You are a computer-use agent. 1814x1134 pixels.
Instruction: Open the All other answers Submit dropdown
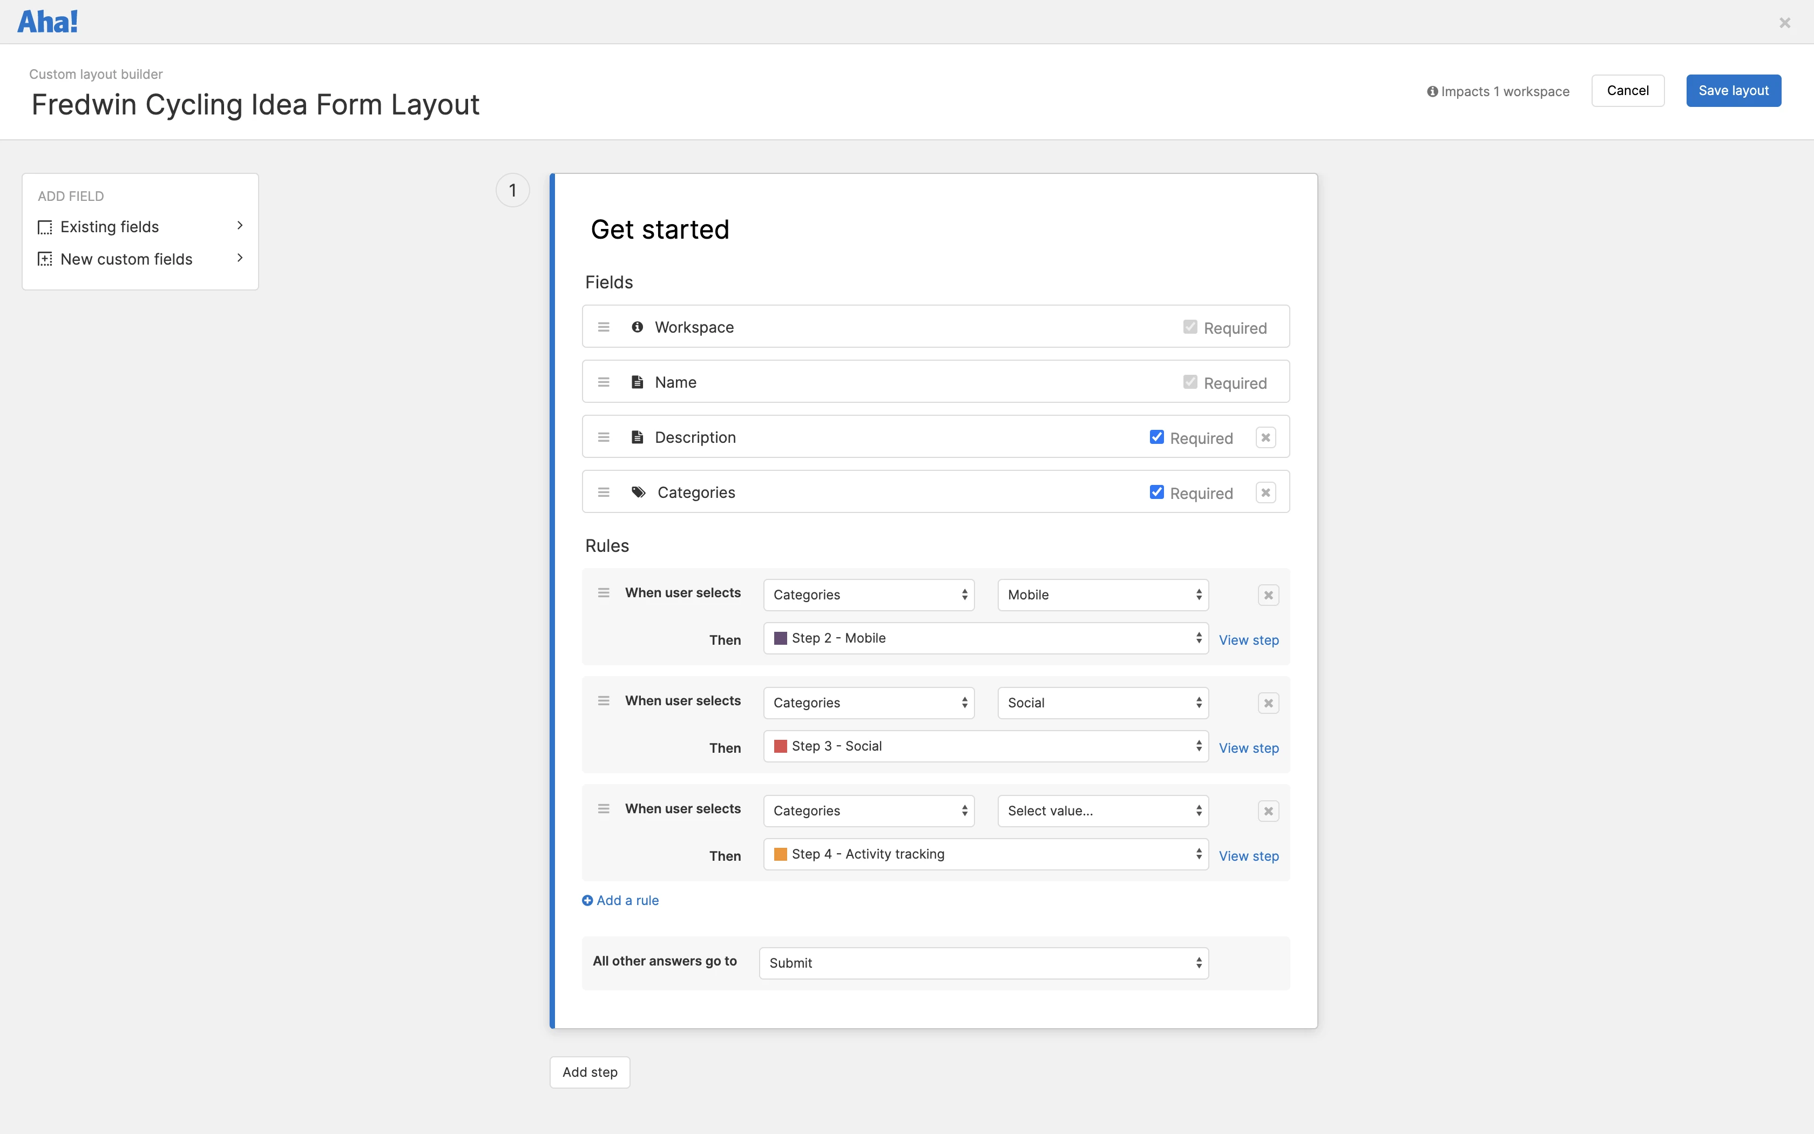pyautogui.click(x=983, y=963)
